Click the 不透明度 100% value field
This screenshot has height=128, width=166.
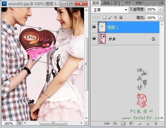click(152, 9)
